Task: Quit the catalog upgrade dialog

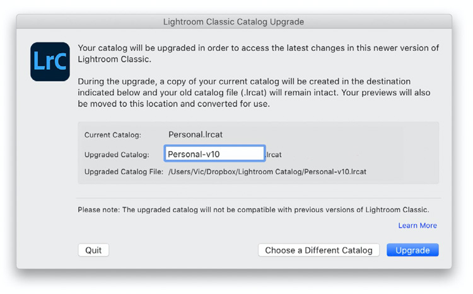Action: pyautogui.click(x=93, y=250)
